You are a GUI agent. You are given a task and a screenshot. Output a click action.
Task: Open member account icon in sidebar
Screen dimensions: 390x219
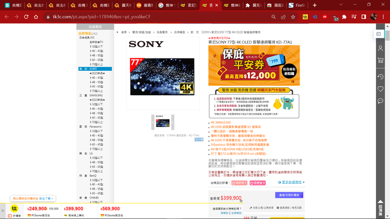pos(380,48)
